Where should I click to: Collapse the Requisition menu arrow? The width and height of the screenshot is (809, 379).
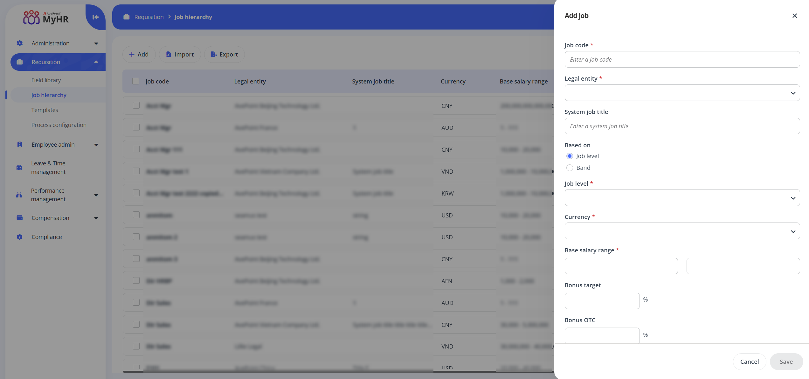coord(96,62)
